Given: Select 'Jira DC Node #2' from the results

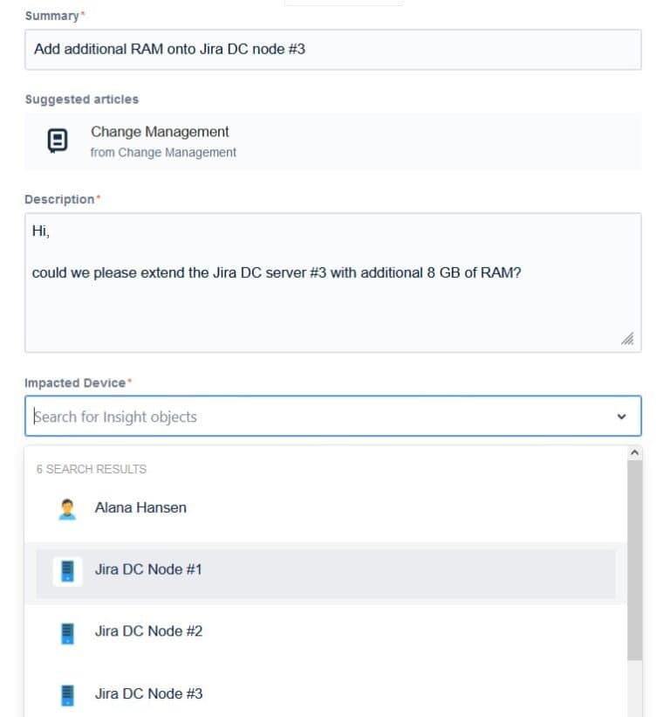Looking at the screenshot, I should coord(147,631).
